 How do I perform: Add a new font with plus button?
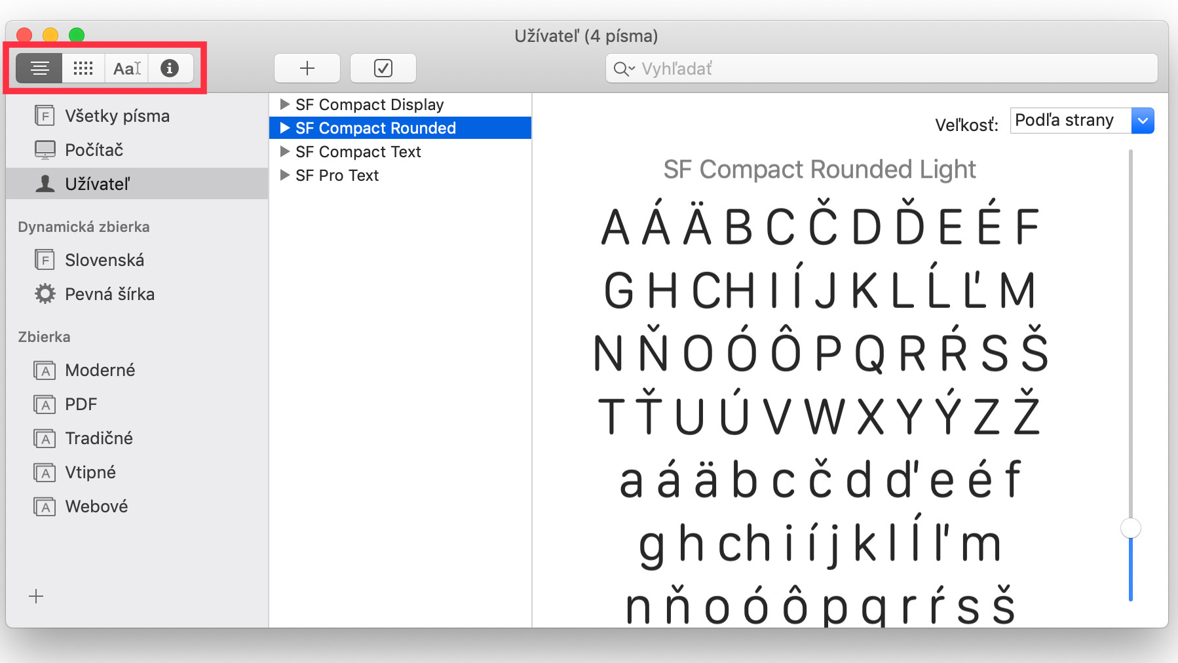coord(307,68)
